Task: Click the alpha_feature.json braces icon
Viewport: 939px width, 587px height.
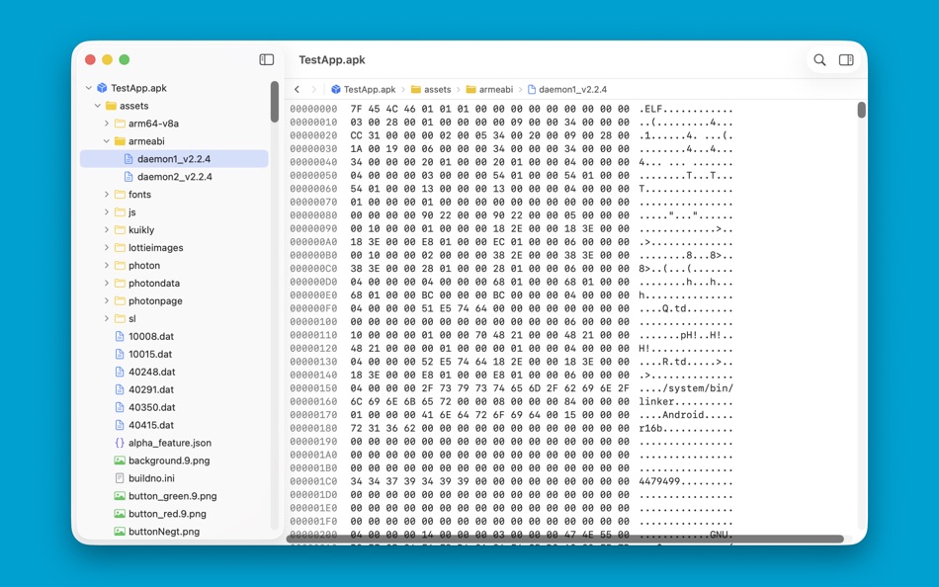Action: pyautogui.click(x=120, y=443)
